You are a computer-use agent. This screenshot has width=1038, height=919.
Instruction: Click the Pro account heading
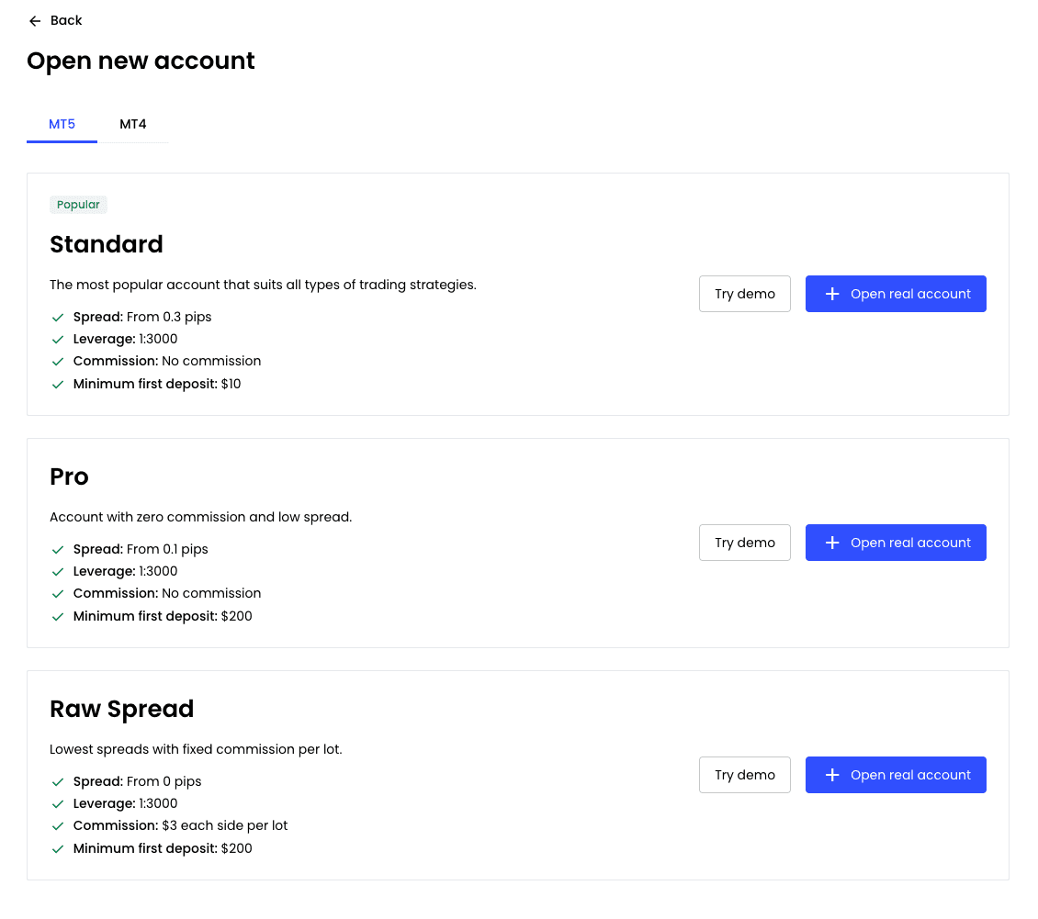click(69, 476)
